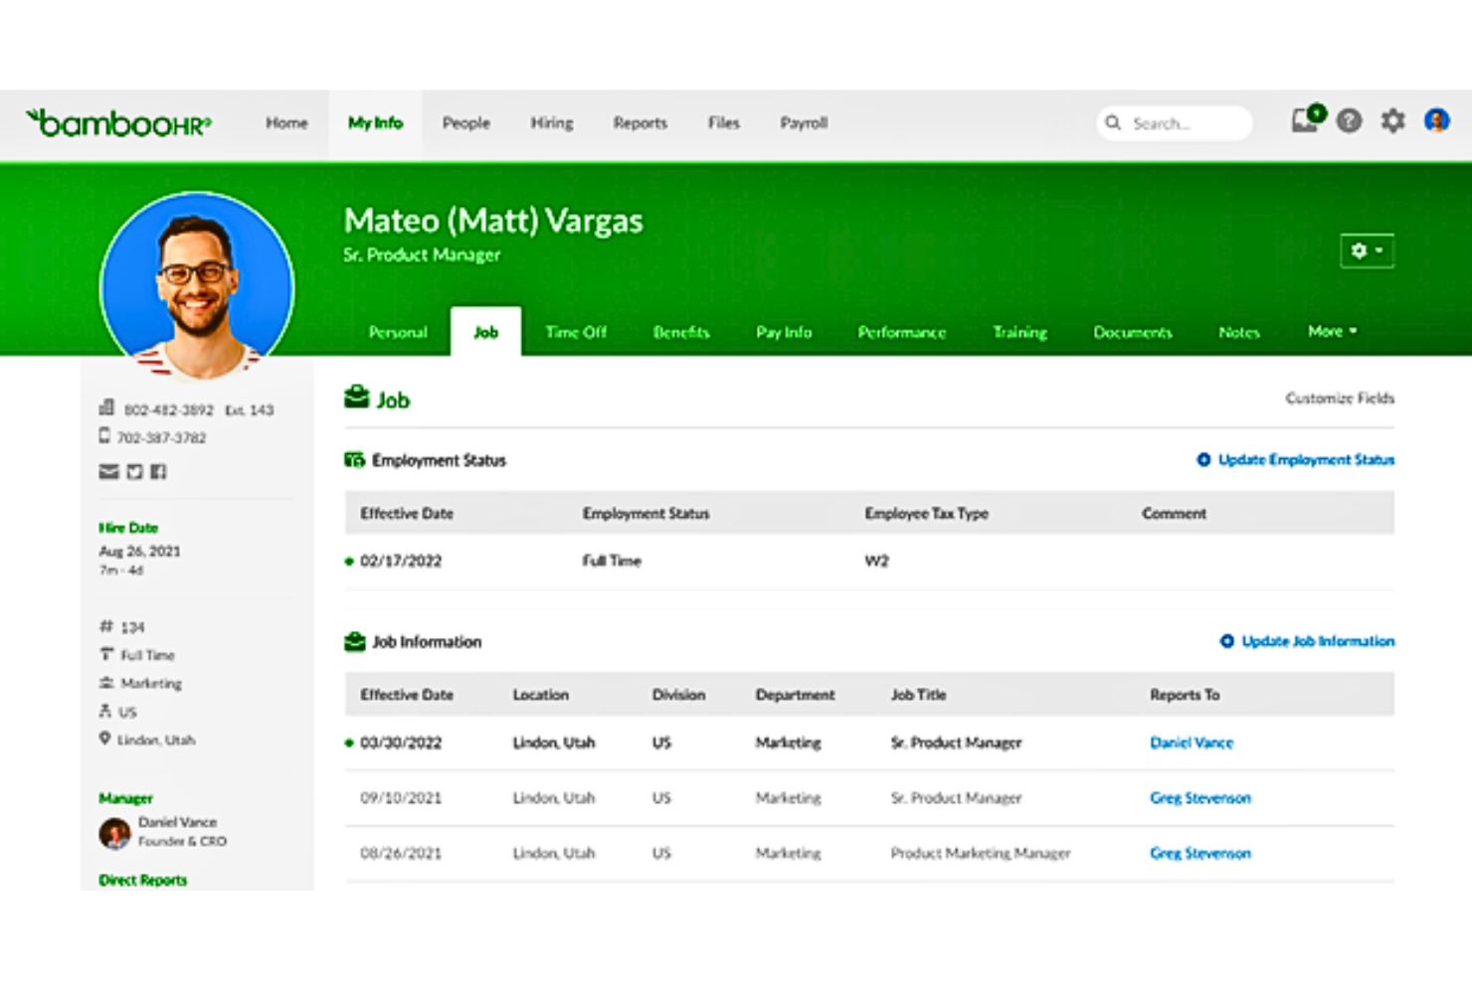Click the help question mark icon
1472x981 pixels.
coord(1349,121)
